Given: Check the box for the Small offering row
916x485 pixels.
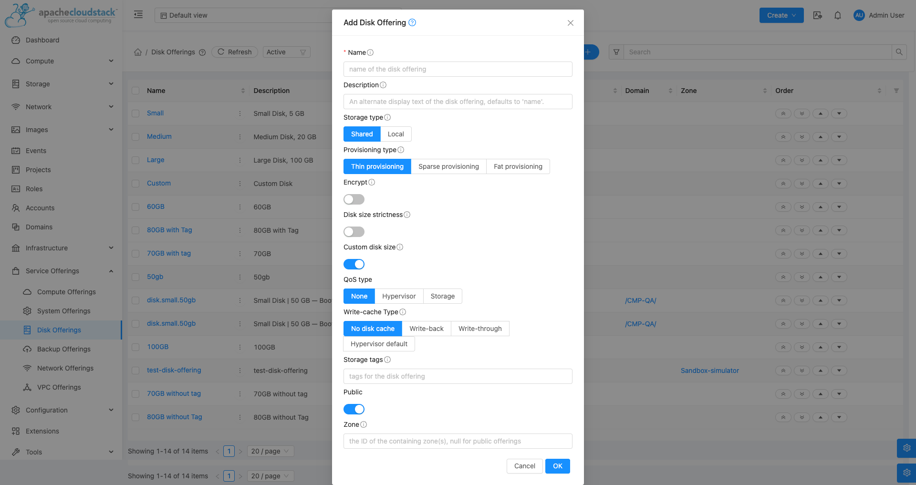Looking at the screenshot, I should point(135,114).
